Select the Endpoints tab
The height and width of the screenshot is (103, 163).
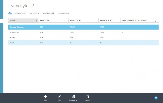[49, 13]
